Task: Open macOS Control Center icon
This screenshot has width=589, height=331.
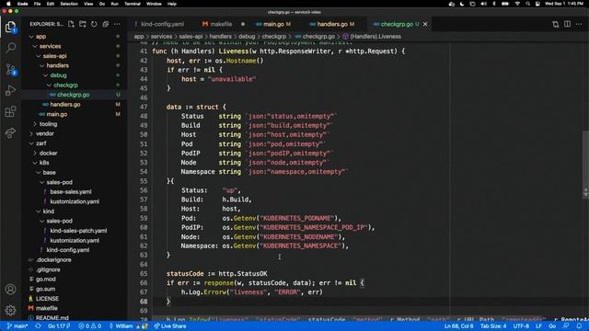Action: click(x=537, y=4)
